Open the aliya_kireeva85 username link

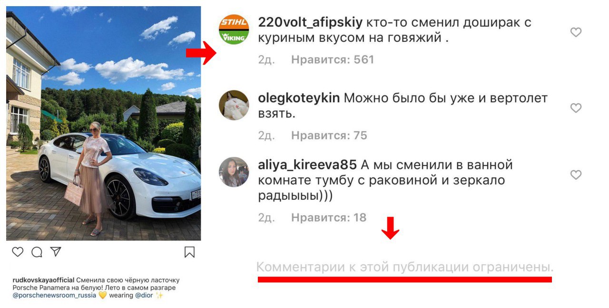(307, 165)
